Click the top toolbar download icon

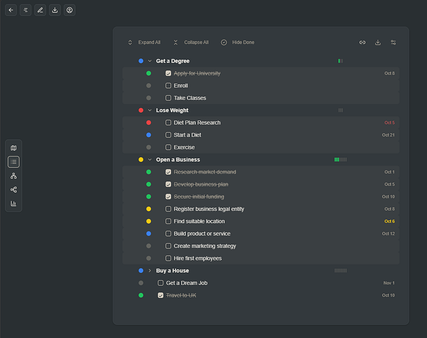click(55, 10)
